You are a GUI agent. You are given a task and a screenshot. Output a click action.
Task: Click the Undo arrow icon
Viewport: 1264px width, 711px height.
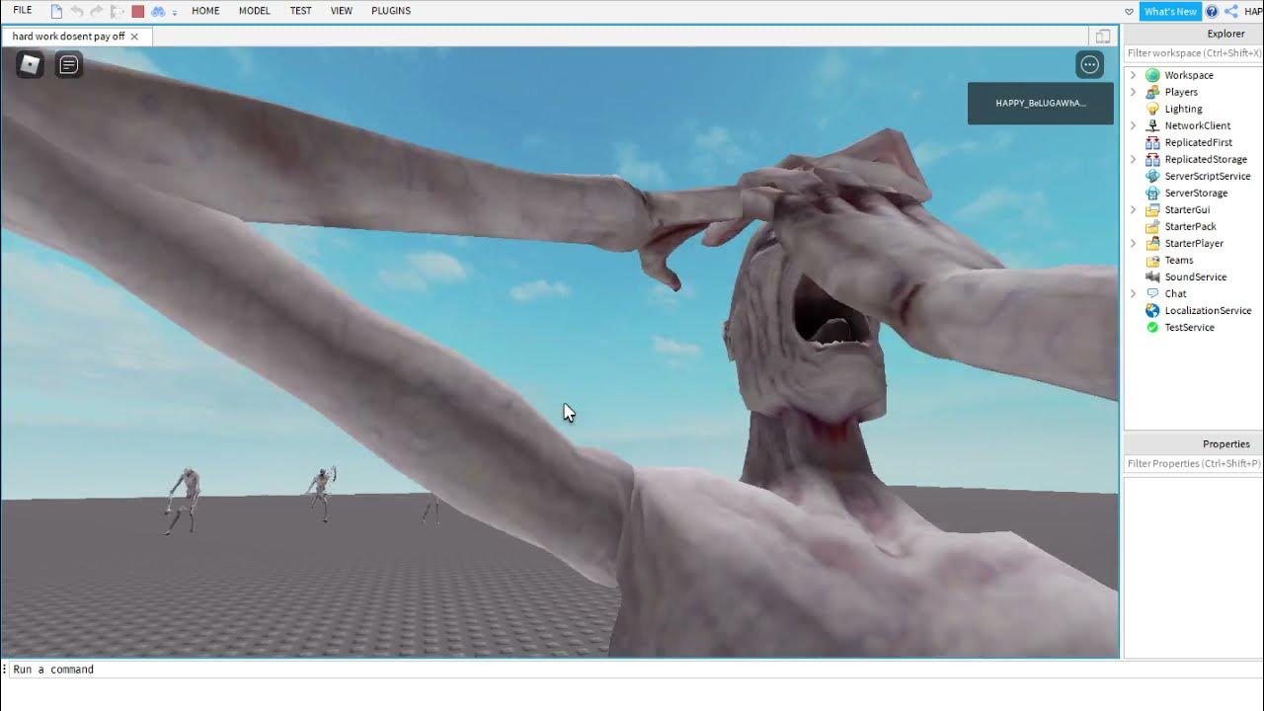[77, 11]
